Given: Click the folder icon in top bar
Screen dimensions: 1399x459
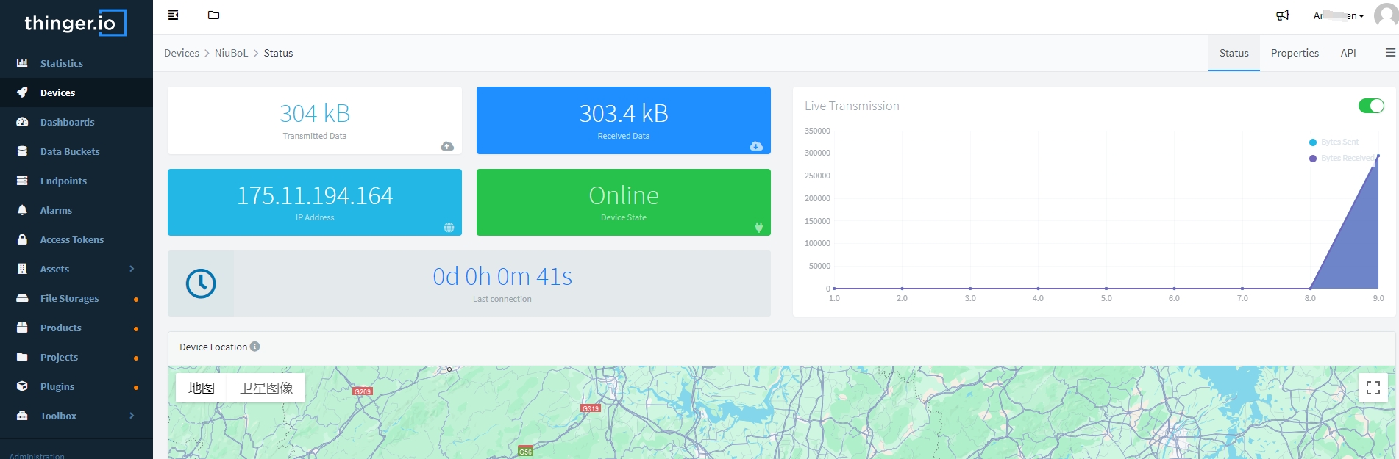Looking at the screenshot, I should (x=213, y=15).
